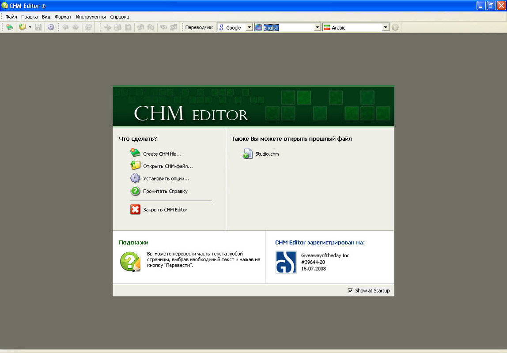
Task: Click the Что сделать? heading
Action: click(138, 139)
